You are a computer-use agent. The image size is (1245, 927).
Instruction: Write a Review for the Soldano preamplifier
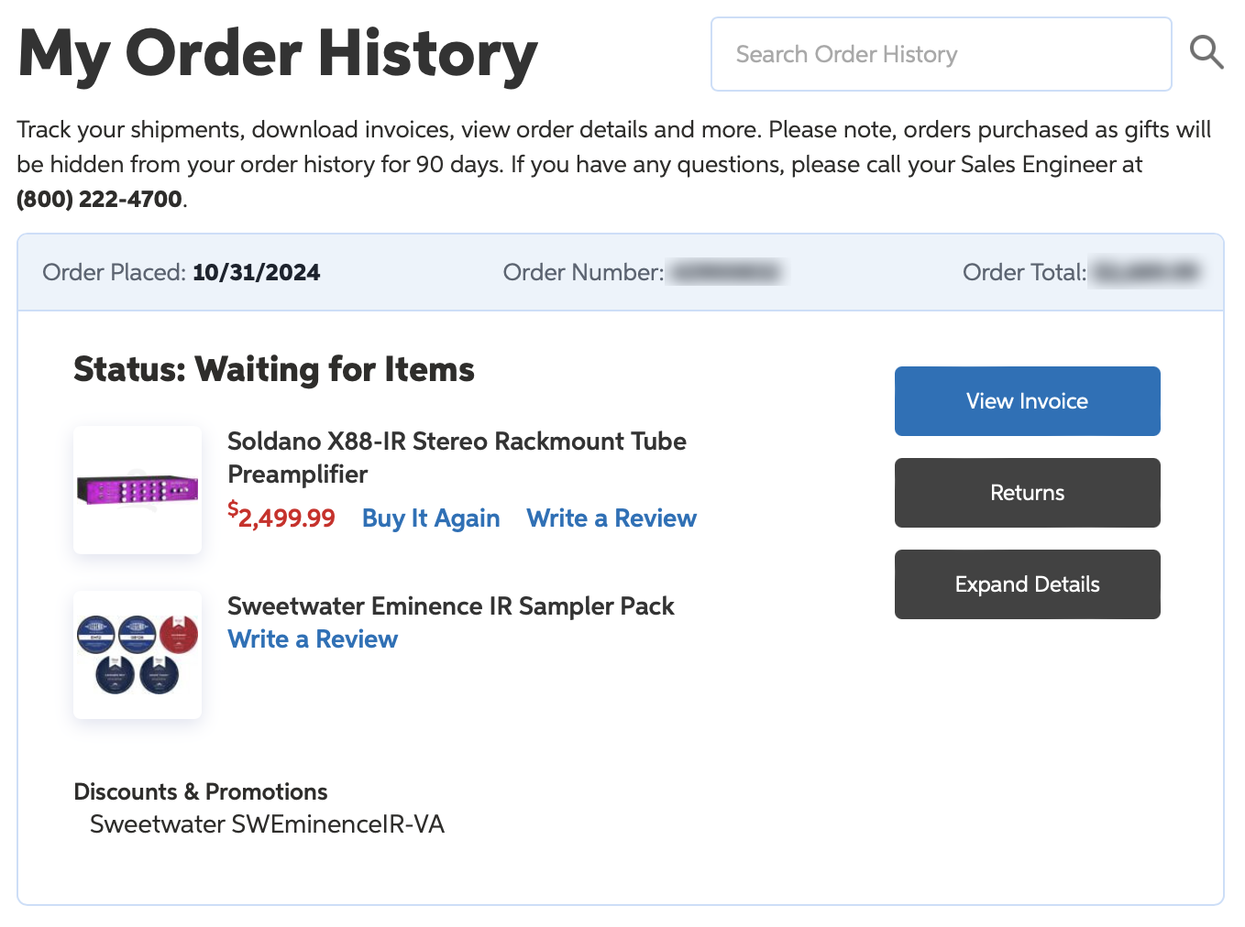click(611, 518)
